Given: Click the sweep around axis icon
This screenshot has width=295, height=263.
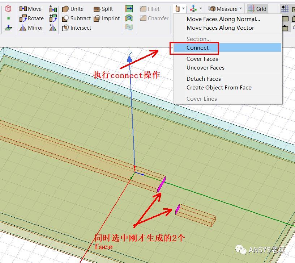Looking at the screenshot, I should pyautogui.click(x=129, y=18).
